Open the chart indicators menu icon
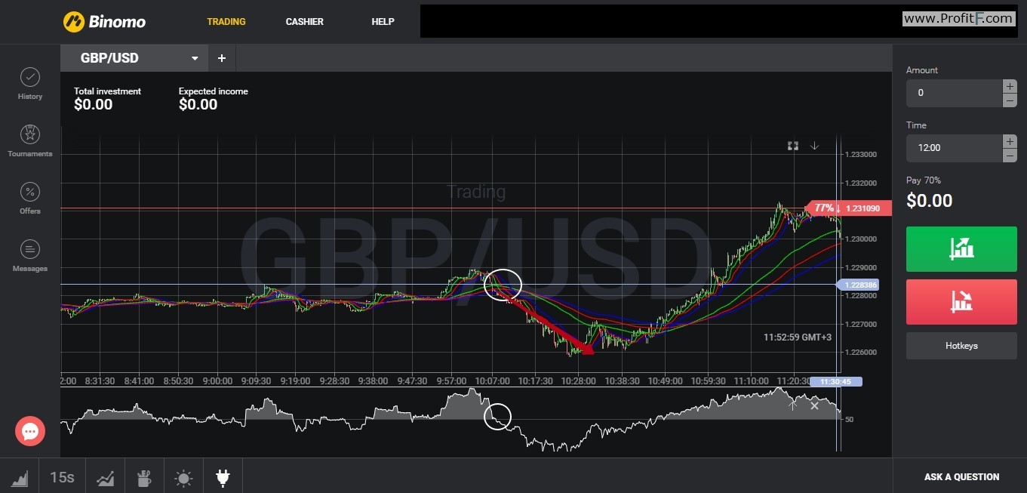Screen dimensions: 1027x493 pyautogui.click(x=106, y=477)
